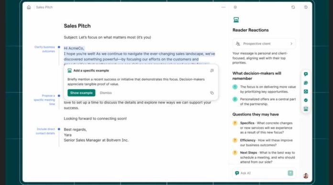Screen dimensions: 333x185
Task: Open the Clarify business outcomes suggestion
Action: tap(44, 49)
